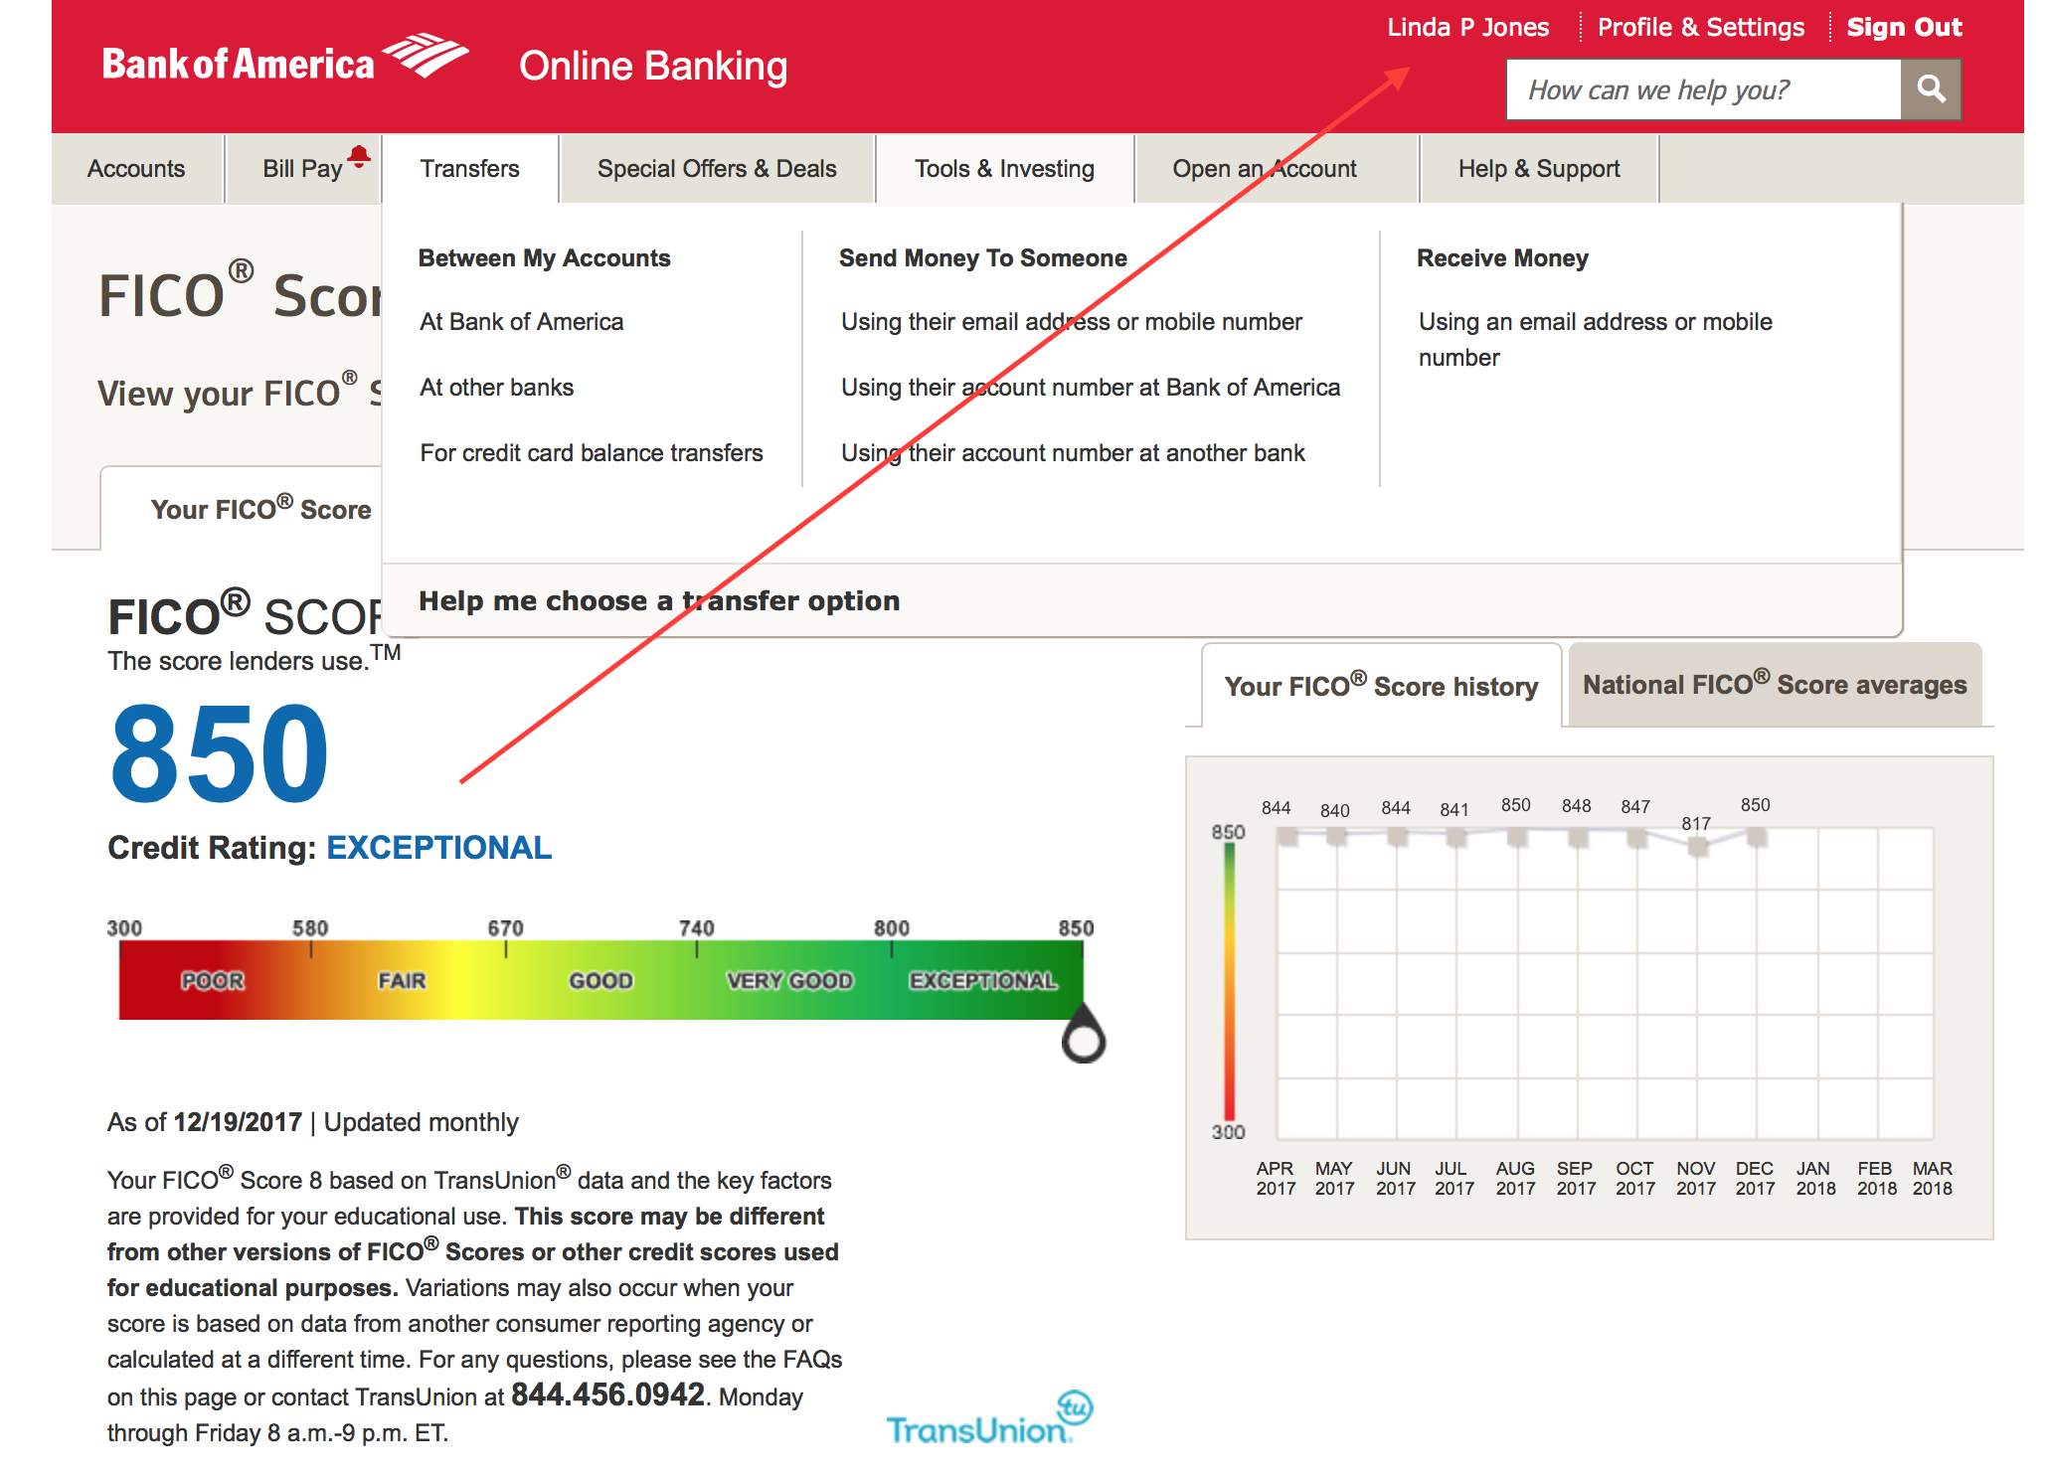The width and height of the screenshot is (2052, 1477).
Task: Click the Bank of America wordmark
Action: 239,64
